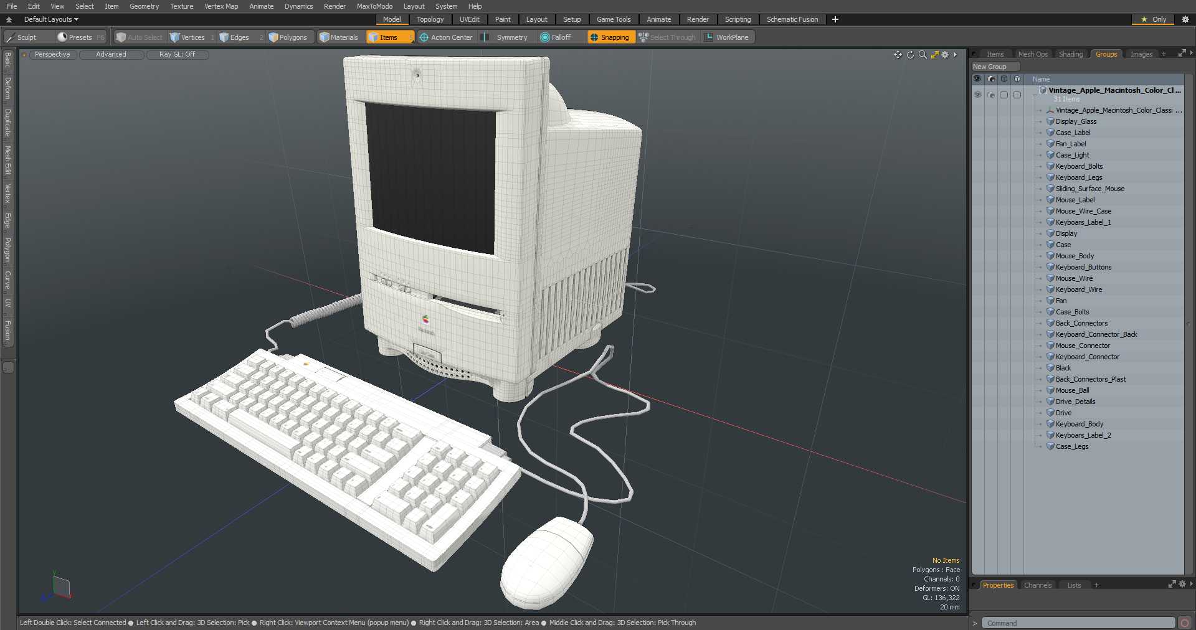Open the New Group dropdown
Screen dimensions: 1196x630
click(x=995, y=67)
